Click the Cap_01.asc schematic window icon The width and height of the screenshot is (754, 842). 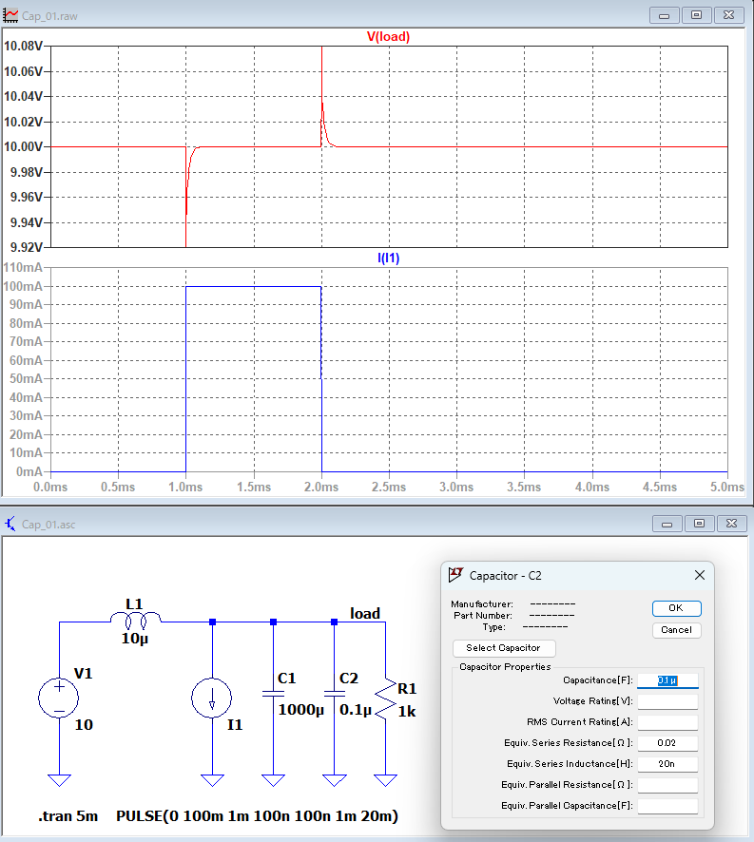tap(11, 524)
